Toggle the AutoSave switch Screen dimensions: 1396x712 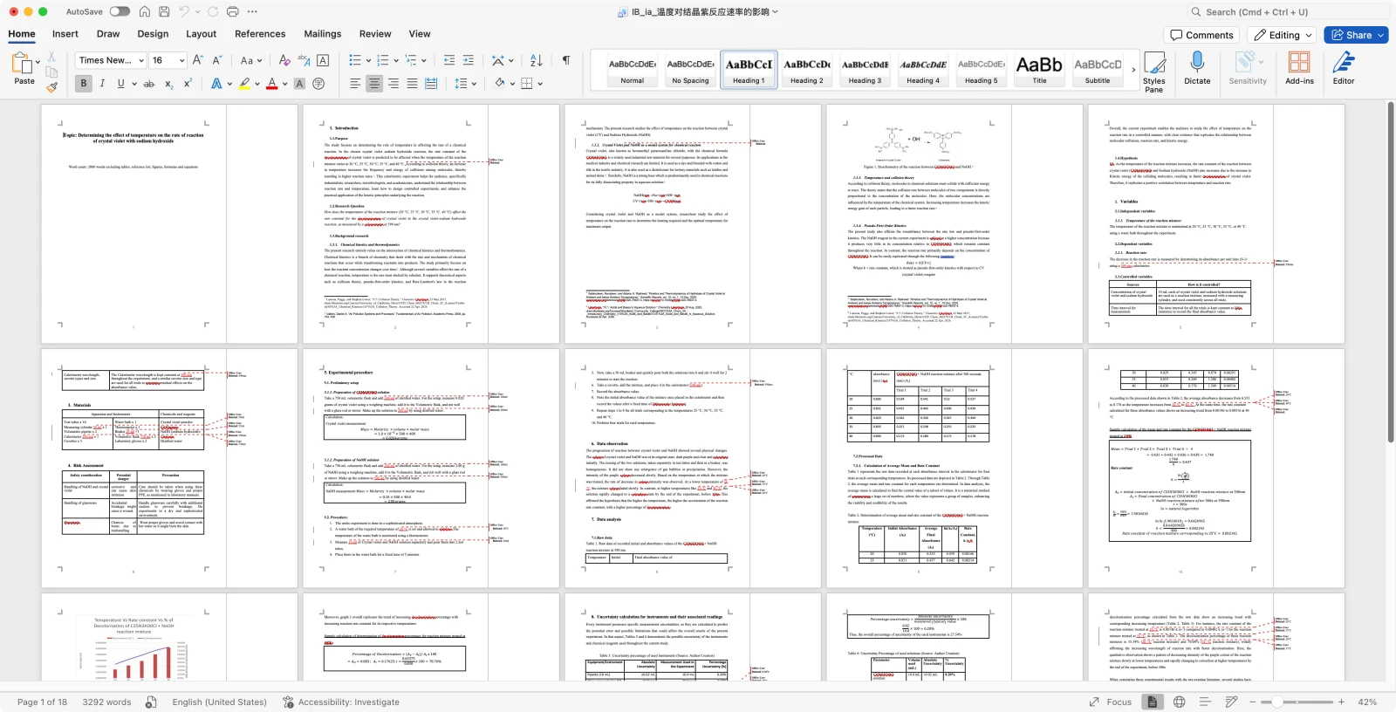coord(120,11)
